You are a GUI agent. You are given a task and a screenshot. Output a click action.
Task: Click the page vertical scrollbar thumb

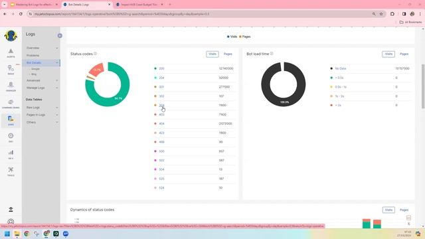click(423, 87)
